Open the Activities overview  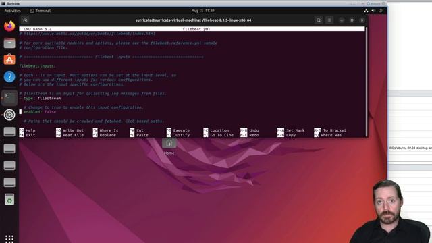pyautogui.click(x=12, y=11)
